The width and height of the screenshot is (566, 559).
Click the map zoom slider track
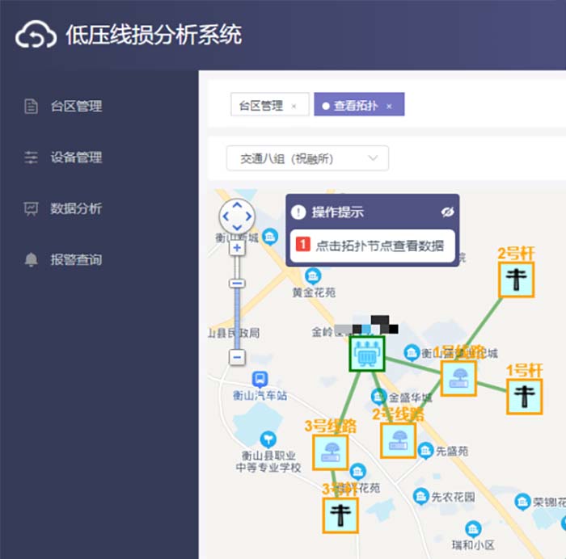point(237,319)
